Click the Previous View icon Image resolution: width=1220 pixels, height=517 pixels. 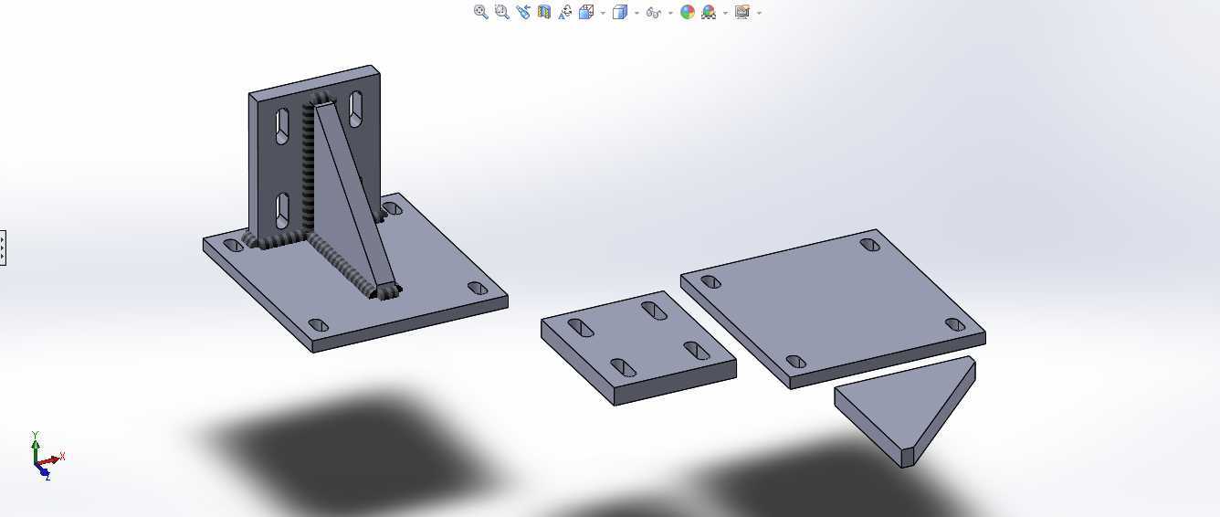[x=523, y=12]
